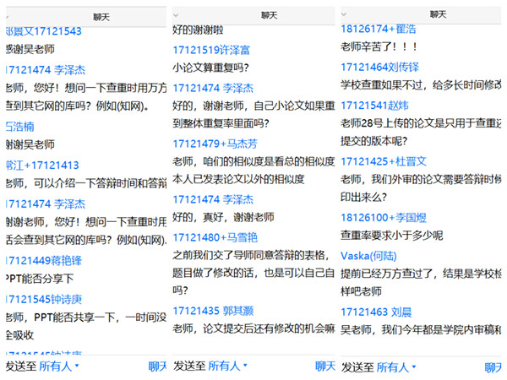
Task: Expand the 所有人 recipient dropdown in right panel
Action: tap(396, 367)
